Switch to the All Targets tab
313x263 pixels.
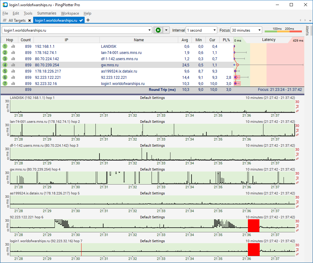(17, 20)
